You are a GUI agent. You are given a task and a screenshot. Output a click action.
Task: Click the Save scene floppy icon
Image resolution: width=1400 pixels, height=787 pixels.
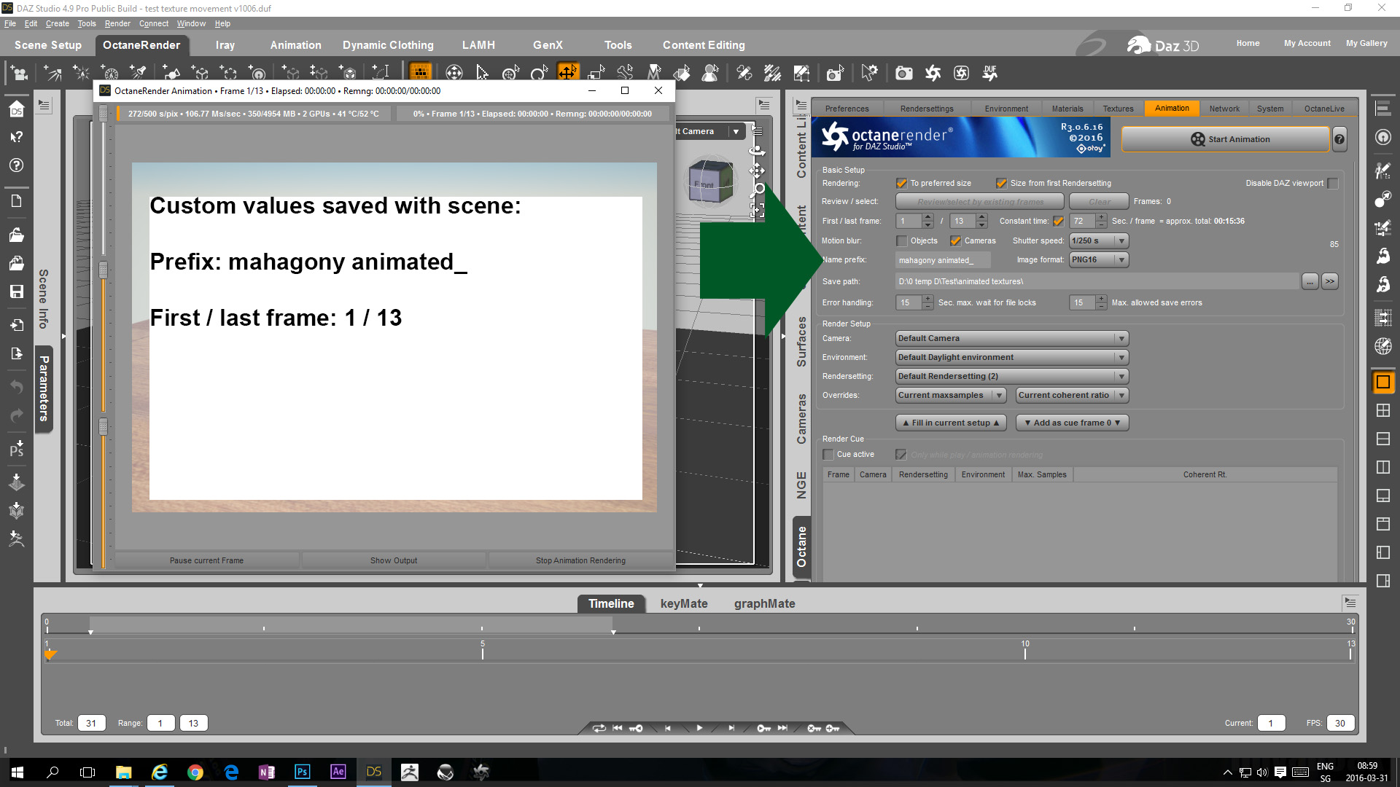click(x=16, y=291)
